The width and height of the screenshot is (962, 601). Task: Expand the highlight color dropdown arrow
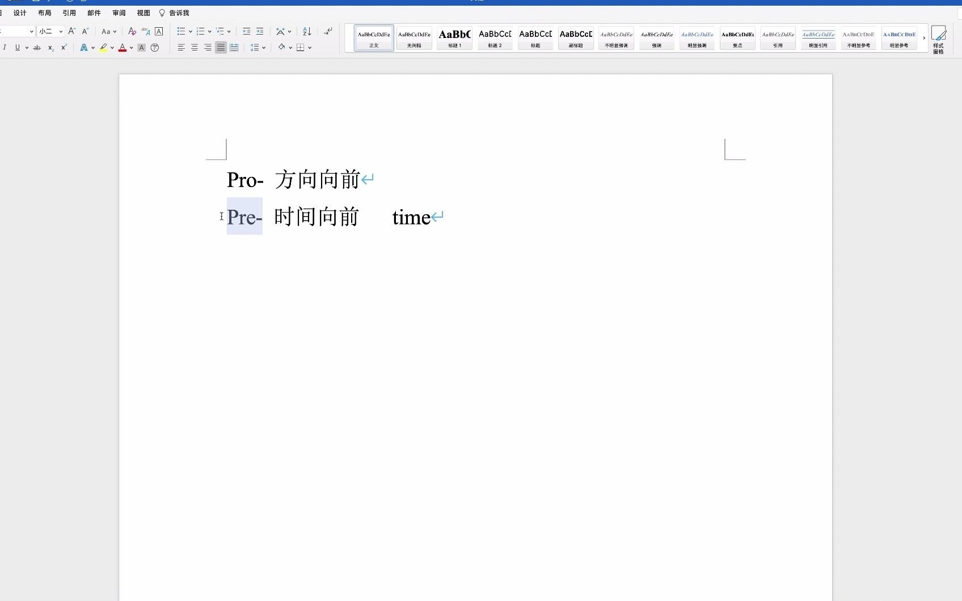[x=112, y=48]
